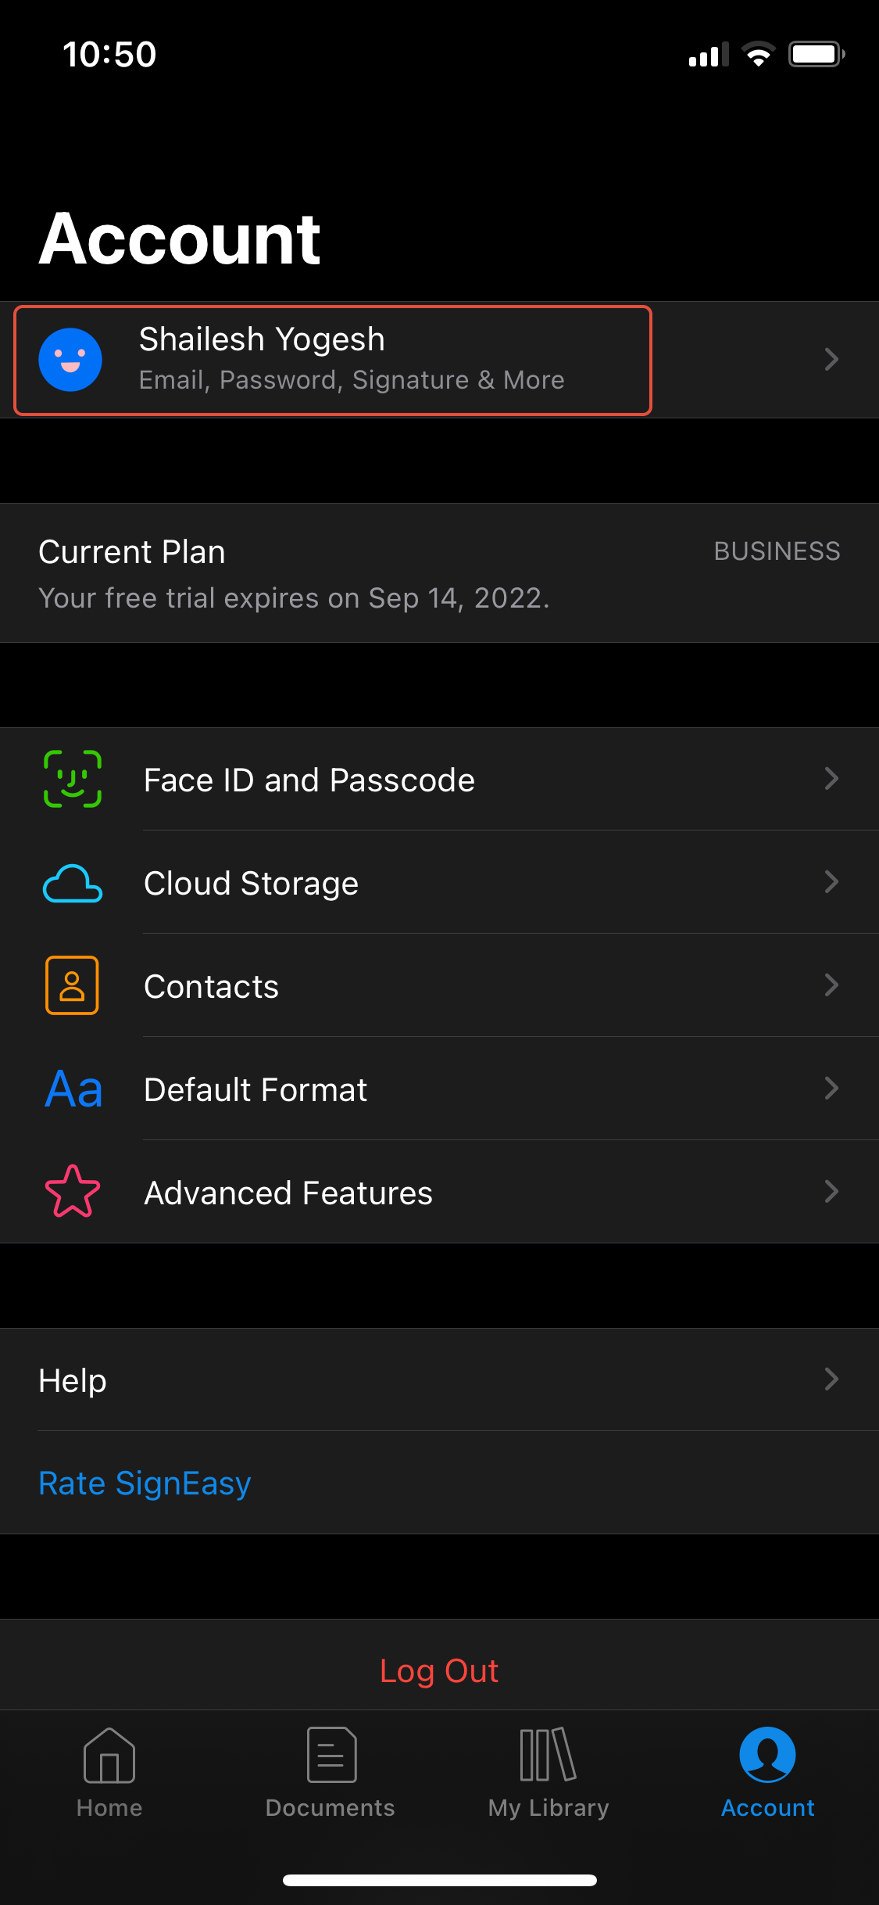View the Current Plan BUSINESS label
879x1905 pixels.
(x=777, y=551)
